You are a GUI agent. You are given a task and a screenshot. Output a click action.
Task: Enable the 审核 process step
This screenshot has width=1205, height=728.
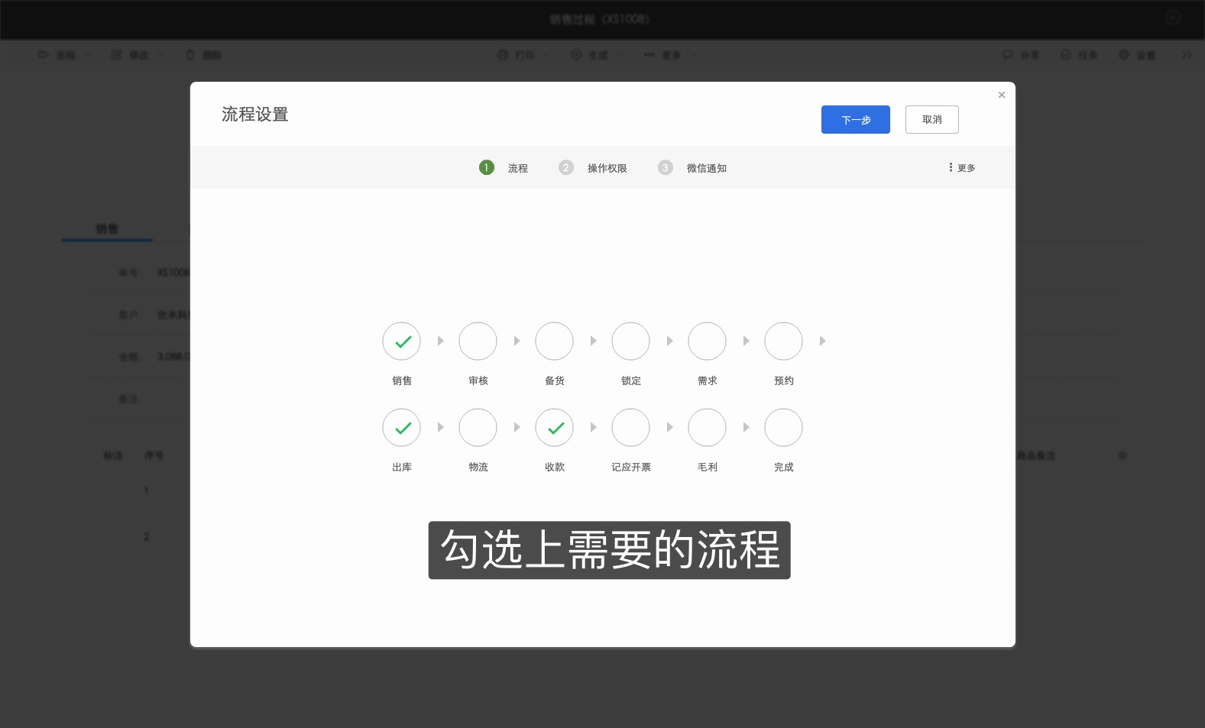[x=478, y=341]
